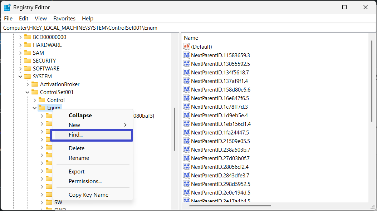Click the icon beside NextParentID.1fa24447.5
This screenshot has height=211, width=377.
(x=187, y=132)
